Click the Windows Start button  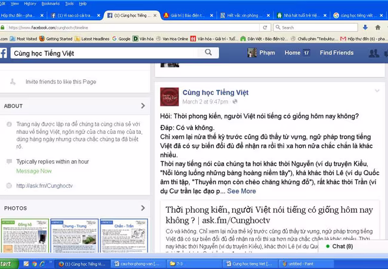click(x=9, y=264)
